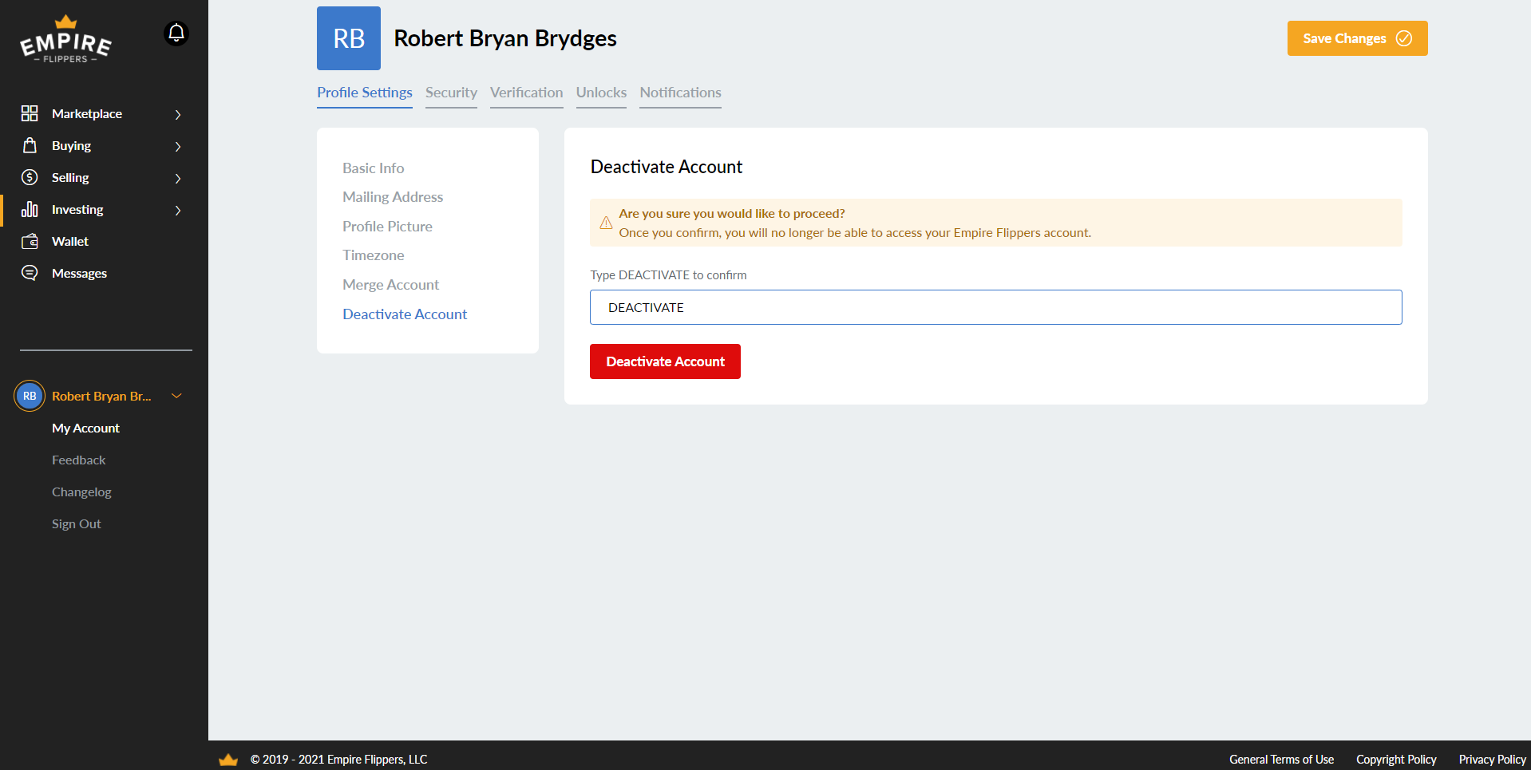
Task: Open Merge Account section
Action: pyautogui.click(x=391, y=285)
